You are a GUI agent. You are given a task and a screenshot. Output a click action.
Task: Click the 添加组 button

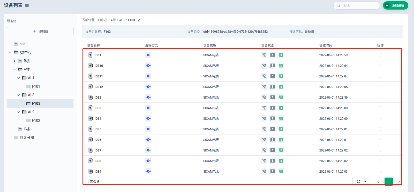(40, 31)
